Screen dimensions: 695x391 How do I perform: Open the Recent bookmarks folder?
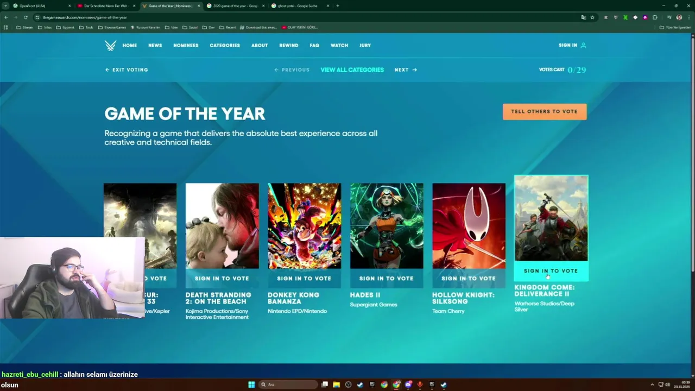[x=228, y=27]
